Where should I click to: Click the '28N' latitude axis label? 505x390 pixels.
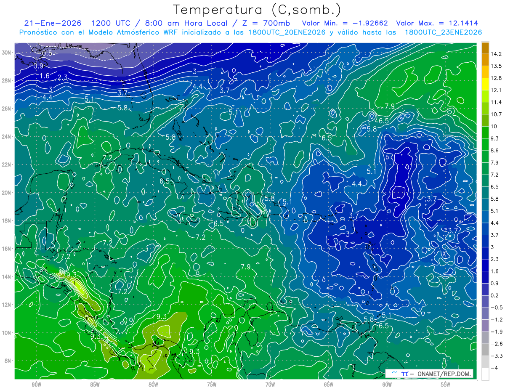coord(7,80)
